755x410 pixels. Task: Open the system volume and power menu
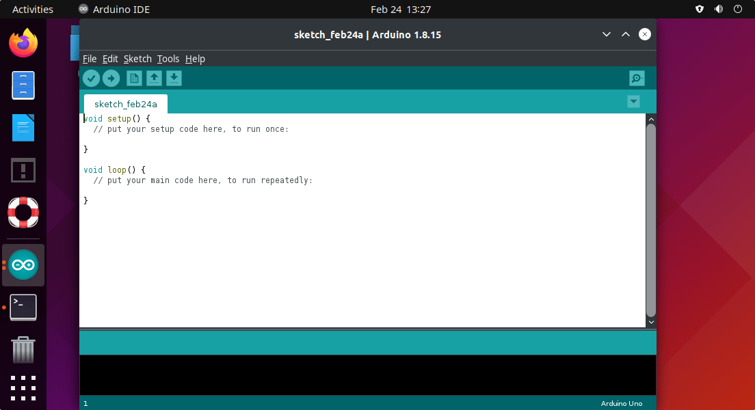719,9
